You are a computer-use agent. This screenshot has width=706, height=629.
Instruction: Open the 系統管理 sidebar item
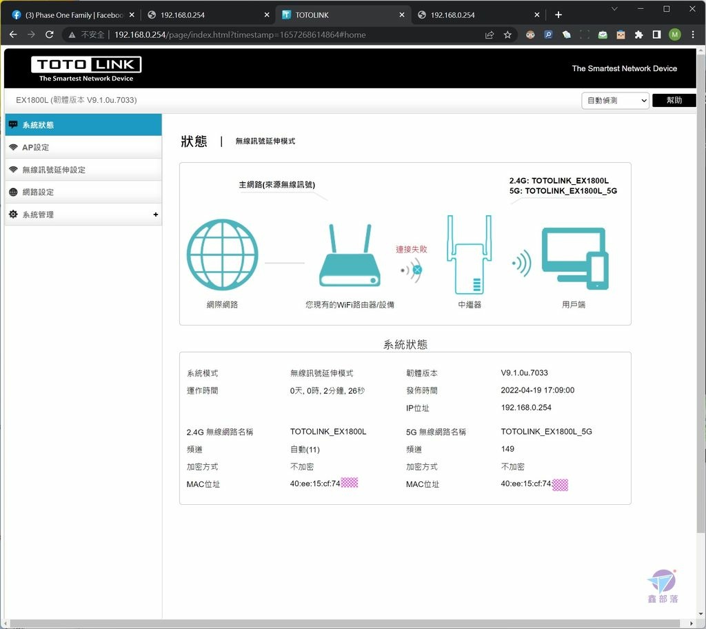pos(83,214)
